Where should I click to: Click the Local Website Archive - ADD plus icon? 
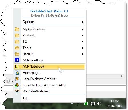click(17, 85)
